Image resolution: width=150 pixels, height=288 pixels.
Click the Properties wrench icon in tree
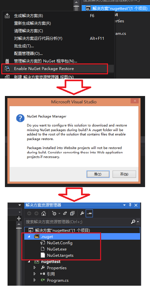coord(43,268)
